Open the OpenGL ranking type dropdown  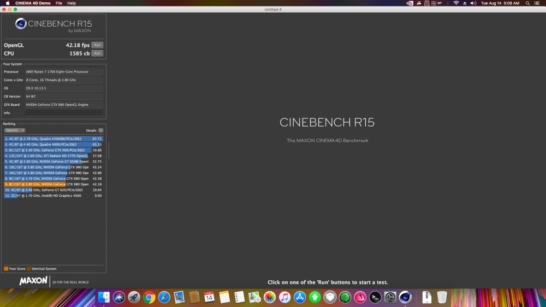(15, 130)
